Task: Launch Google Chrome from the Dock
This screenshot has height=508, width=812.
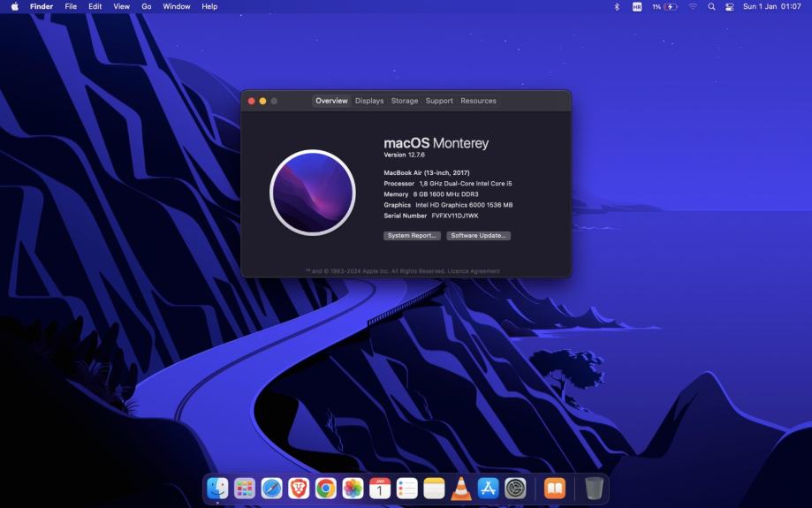Action: coord(326,488)
